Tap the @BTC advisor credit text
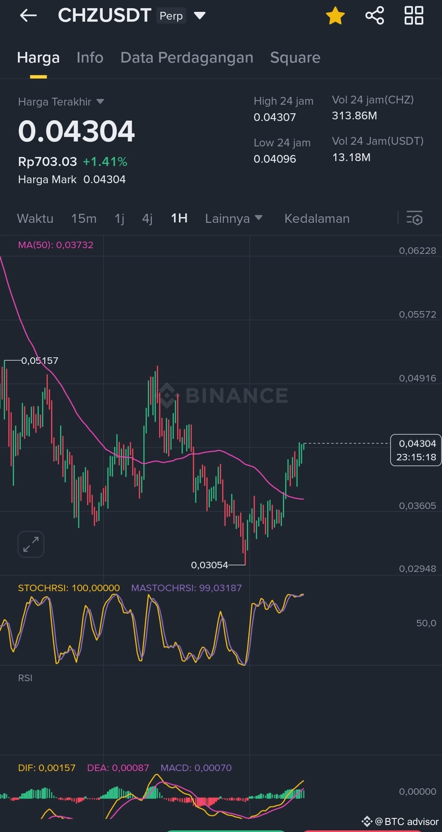The height and width of the screenshot is (832, 442). click(406, 821)
